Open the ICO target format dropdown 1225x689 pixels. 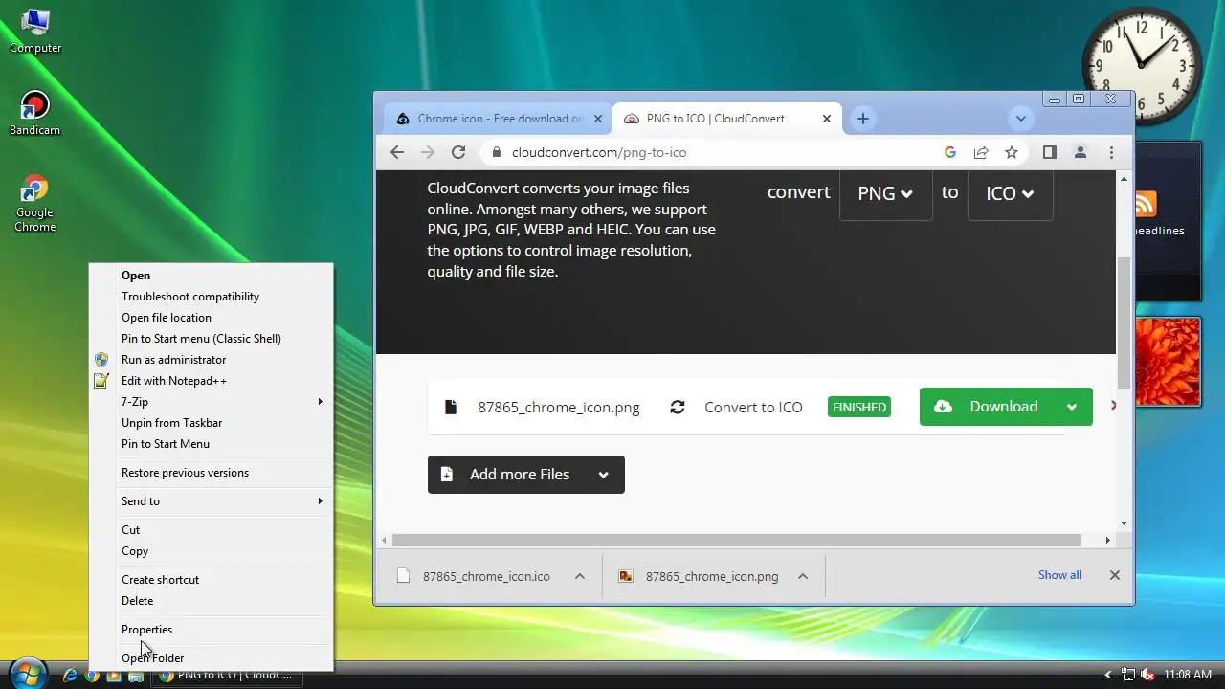pos(1011,193)
